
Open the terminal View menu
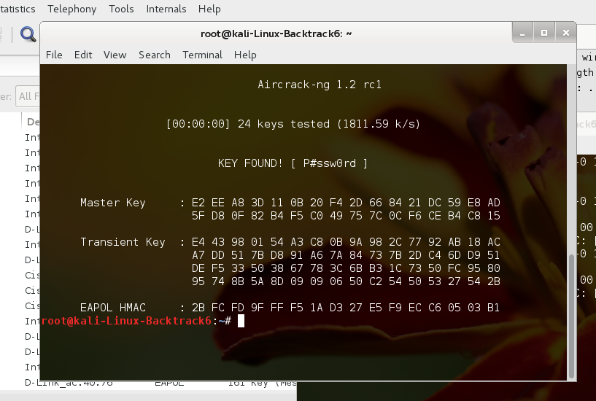click(115, 55)
